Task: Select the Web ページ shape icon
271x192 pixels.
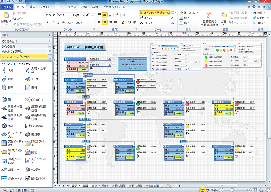Action: (x=4, y=179)
